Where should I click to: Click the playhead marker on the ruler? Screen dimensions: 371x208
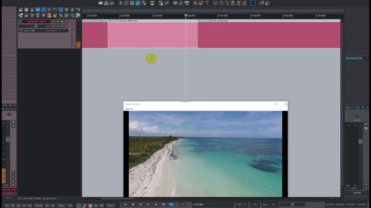pos(185,16)
